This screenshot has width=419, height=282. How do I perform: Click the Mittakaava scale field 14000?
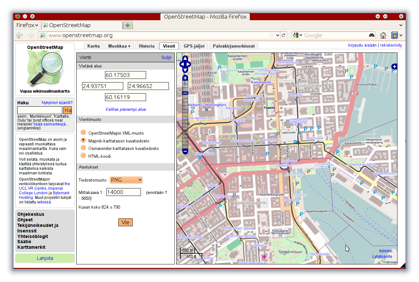point(124,192)
